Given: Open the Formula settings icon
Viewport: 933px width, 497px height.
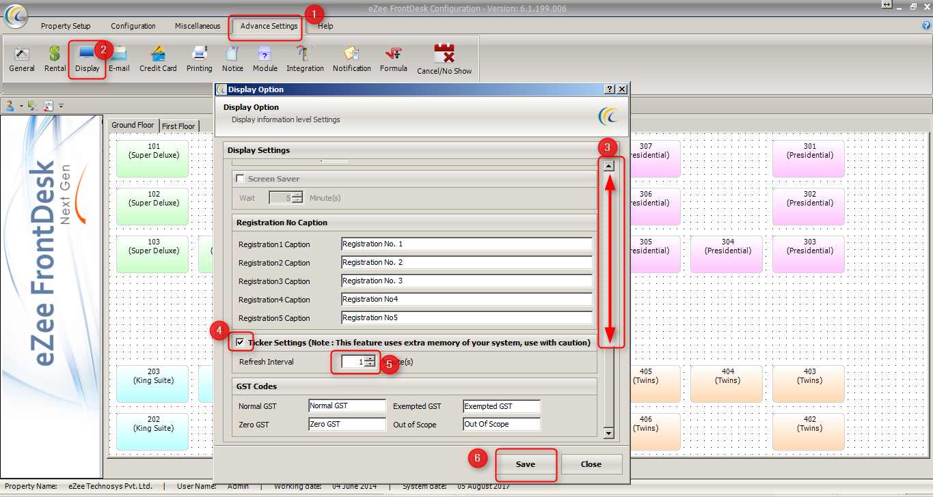Looking at the screenshot, I should tap(394, 54).
